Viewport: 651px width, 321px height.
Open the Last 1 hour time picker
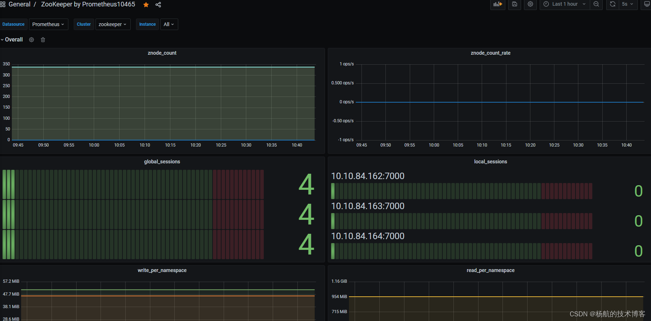tap(565, 4)
